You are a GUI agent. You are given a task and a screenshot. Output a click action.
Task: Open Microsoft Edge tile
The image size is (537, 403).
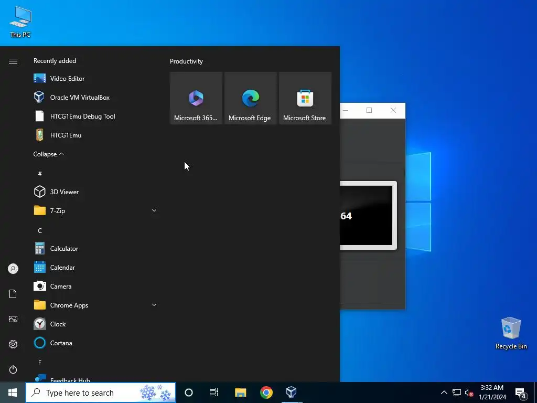pyautogui.click(x=250, y=98)
